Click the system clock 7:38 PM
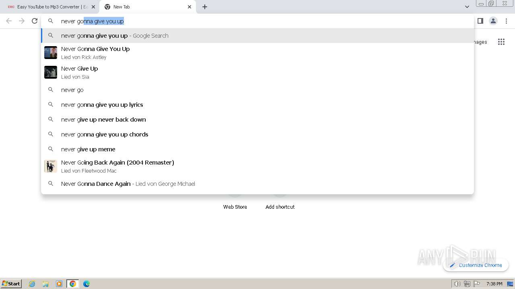The height and width of the screenshot is (289, 515). point(494,284)
